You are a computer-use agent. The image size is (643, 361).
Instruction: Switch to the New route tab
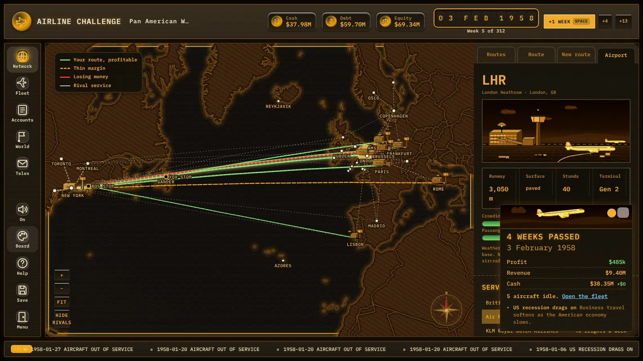pos(576,55)
